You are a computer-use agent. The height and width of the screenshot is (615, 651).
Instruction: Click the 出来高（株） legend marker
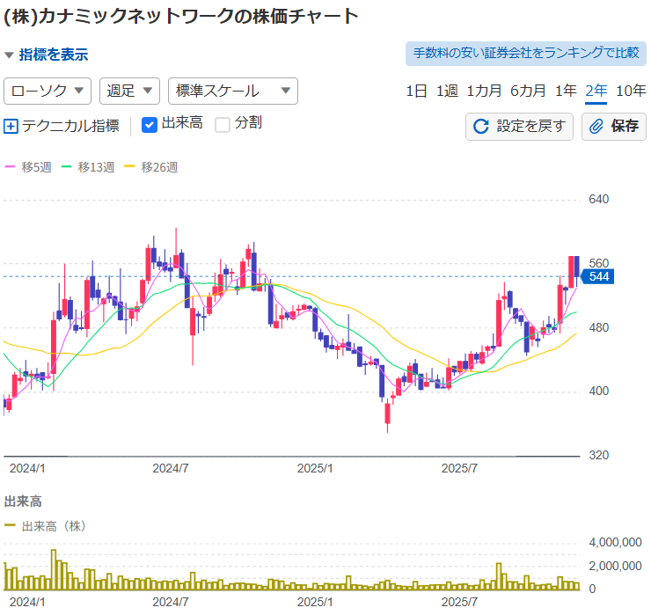coord(11,526)
